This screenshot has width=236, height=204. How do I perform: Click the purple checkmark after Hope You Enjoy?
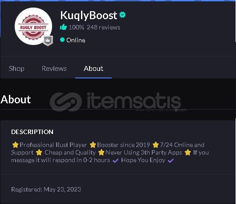click(x=171, y=160)
